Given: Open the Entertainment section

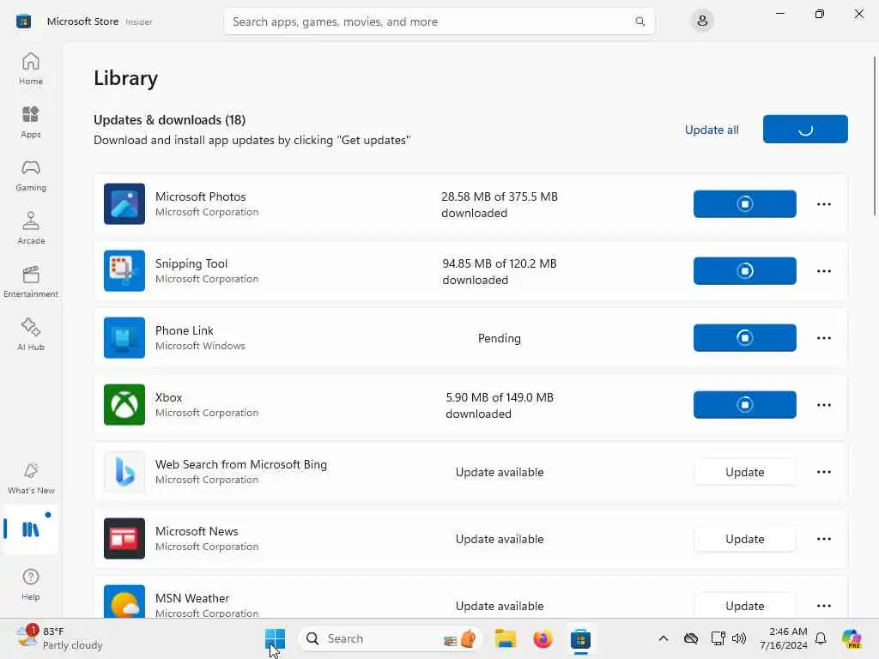Looking at the screenshot, I should coord(31,281).
